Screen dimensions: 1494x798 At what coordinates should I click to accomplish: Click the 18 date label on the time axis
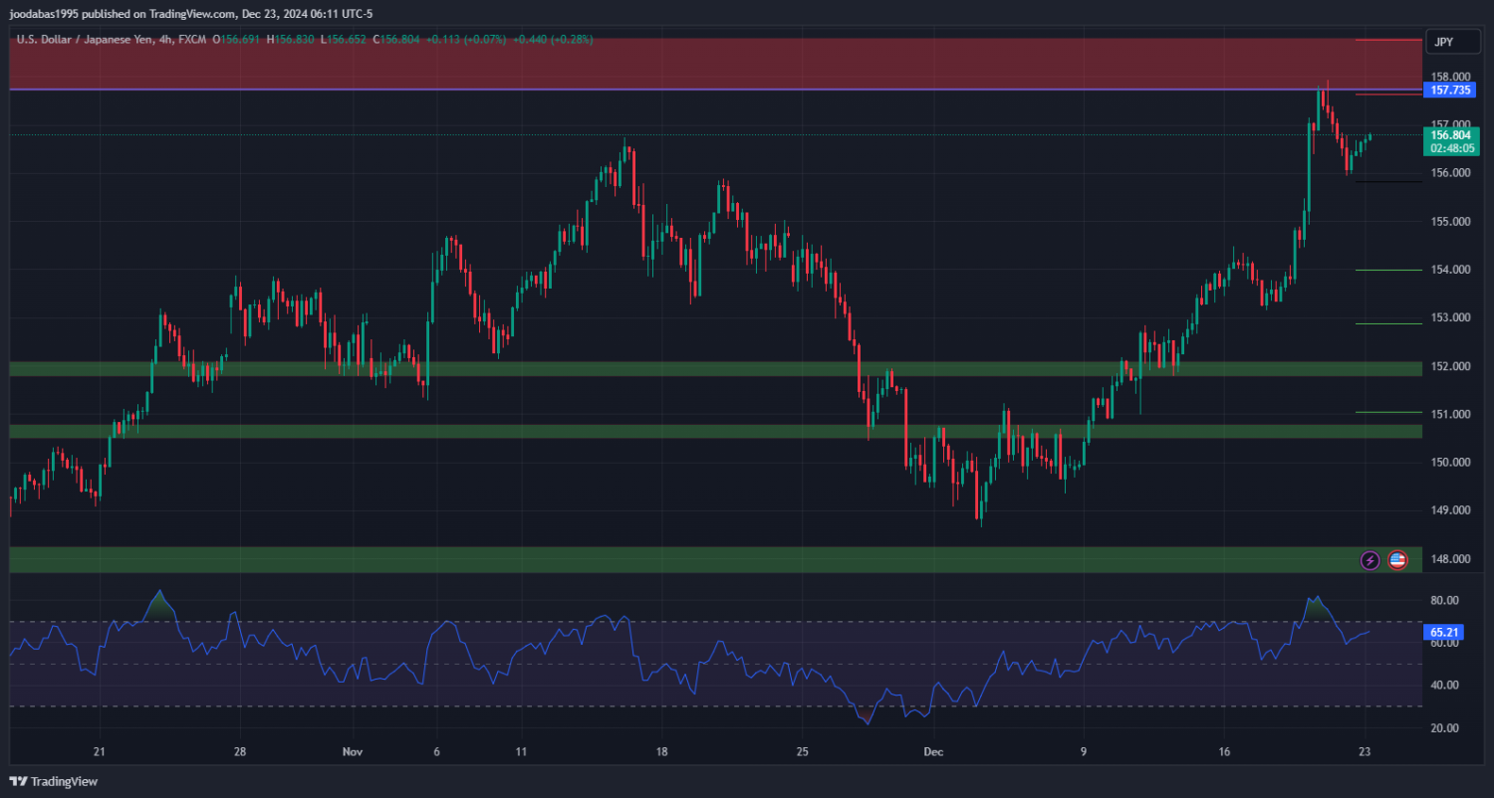tap(661, 752)
